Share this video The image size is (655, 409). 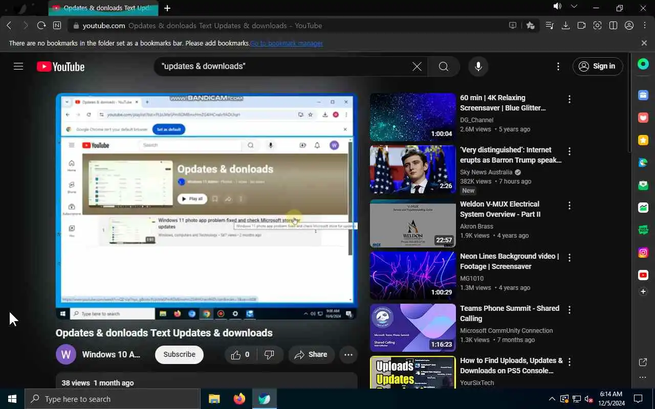click(x=311, y=354)
